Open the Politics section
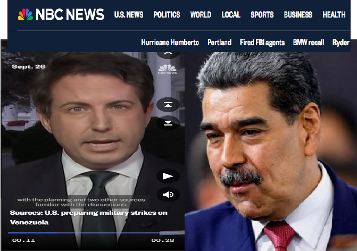This screenshot has height=251, width=357. [x=167, y=15]
